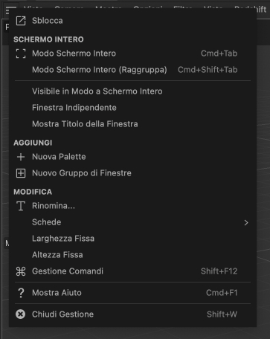The height and width of the screenshot is (339, 270).
Task: Click the Gestione Comandi command-key icon
Action: coord(21,271)
